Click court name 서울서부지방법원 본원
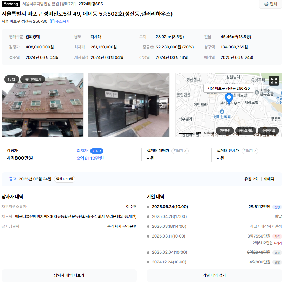Viewport: 283px width, 282px height. coord(41,4)
